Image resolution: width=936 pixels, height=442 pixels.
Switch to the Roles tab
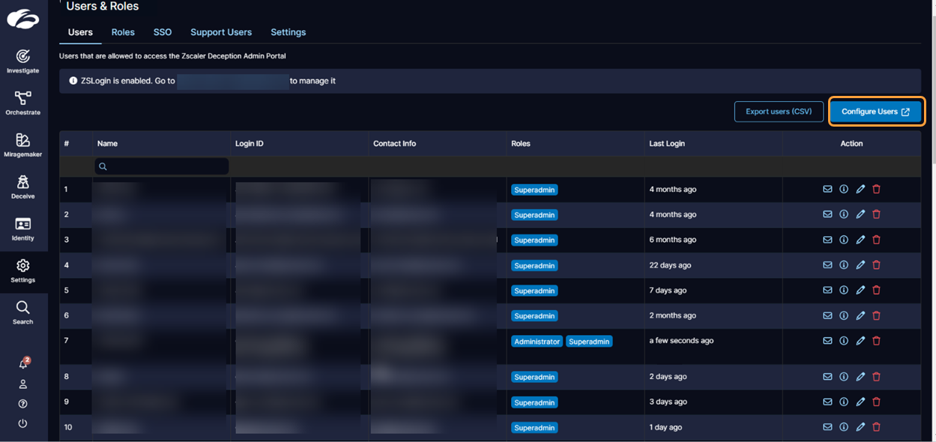point(122,32)
